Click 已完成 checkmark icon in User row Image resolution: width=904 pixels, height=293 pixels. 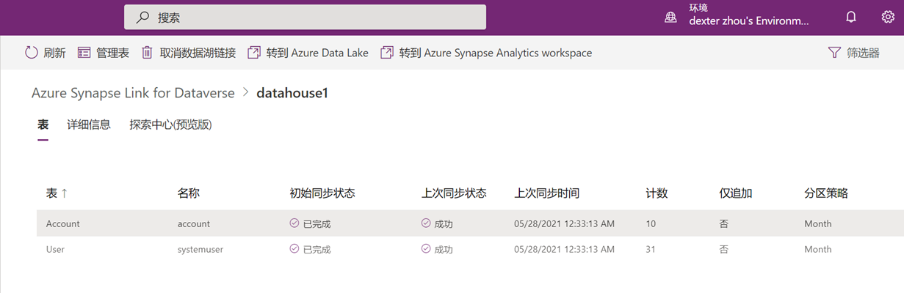pyautogui.click(x=294, y=249)
